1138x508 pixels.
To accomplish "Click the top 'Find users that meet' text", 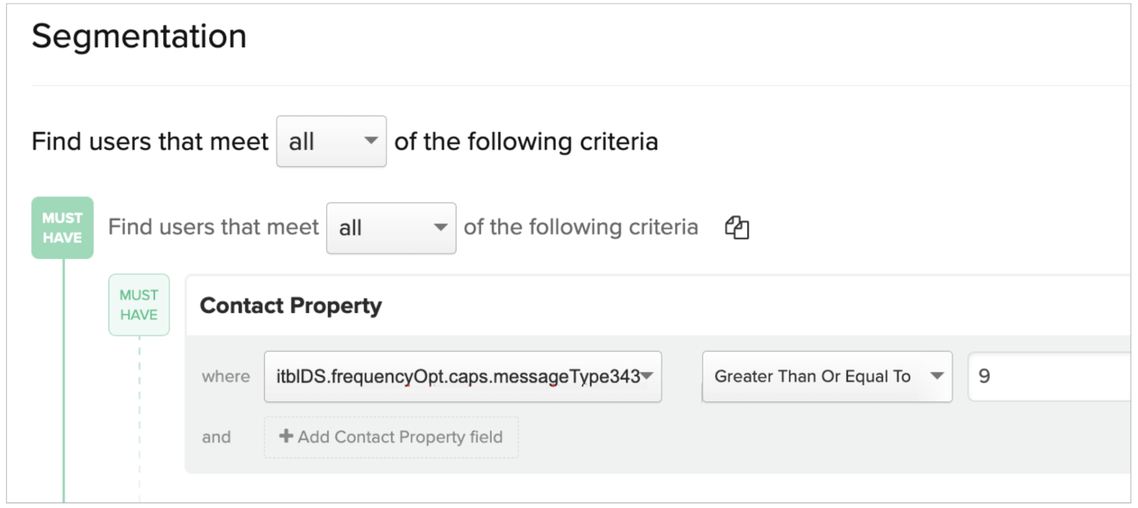I will (150, 142).
